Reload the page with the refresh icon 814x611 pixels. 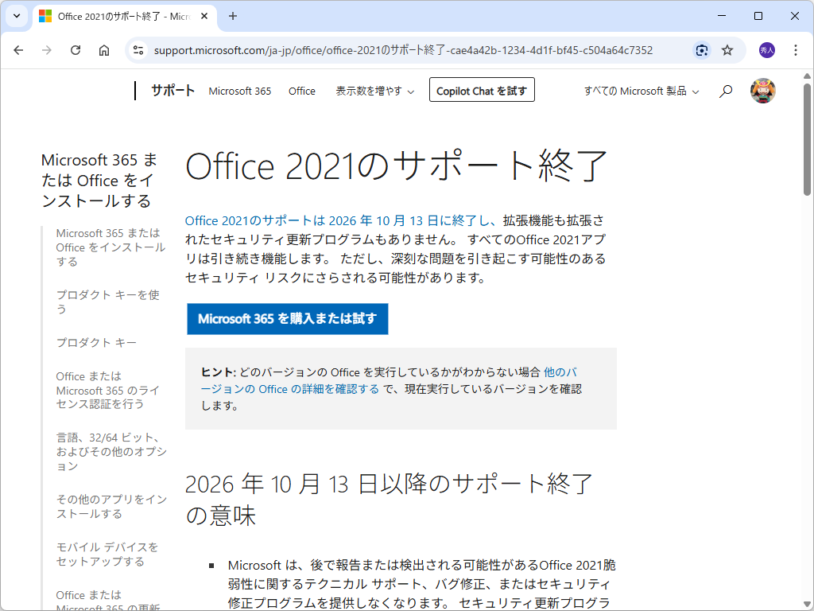pyautogui.click(x=76, y=49)
